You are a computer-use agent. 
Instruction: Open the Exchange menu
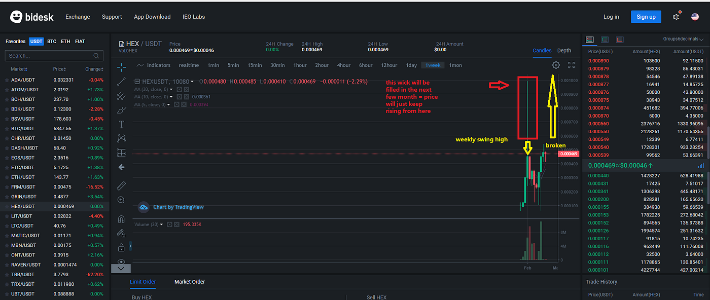pyautogui.click(x=78, y=17)
